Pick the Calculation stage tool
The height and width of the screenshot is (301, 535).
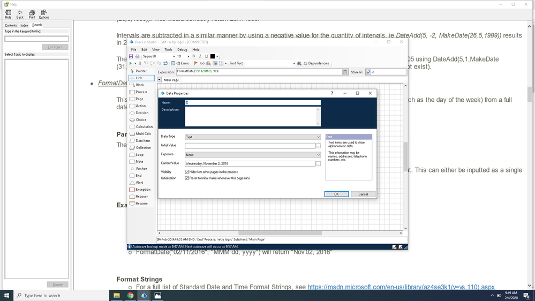[144, 127]
